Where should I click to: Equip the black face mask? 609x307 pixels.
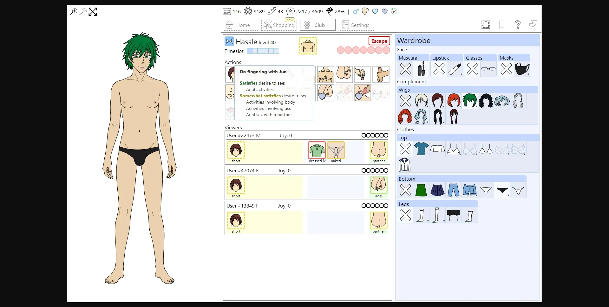(x=522, y=68)
